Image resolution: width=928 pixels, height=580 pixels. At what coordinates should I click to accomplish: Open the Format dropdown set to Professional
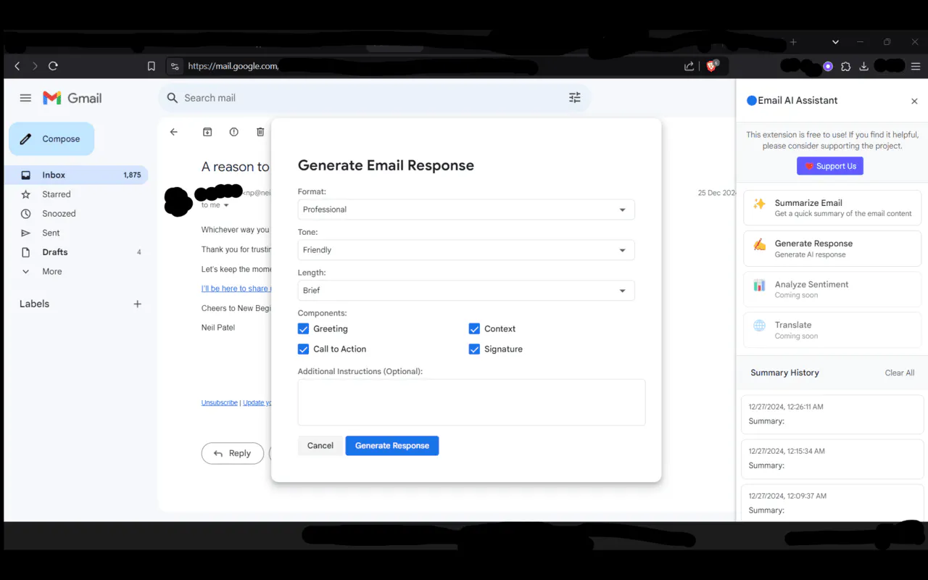coord(466,210)
